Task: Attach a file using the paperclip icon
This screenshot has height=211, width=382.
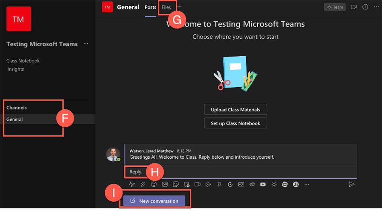Action: [143, 184]
